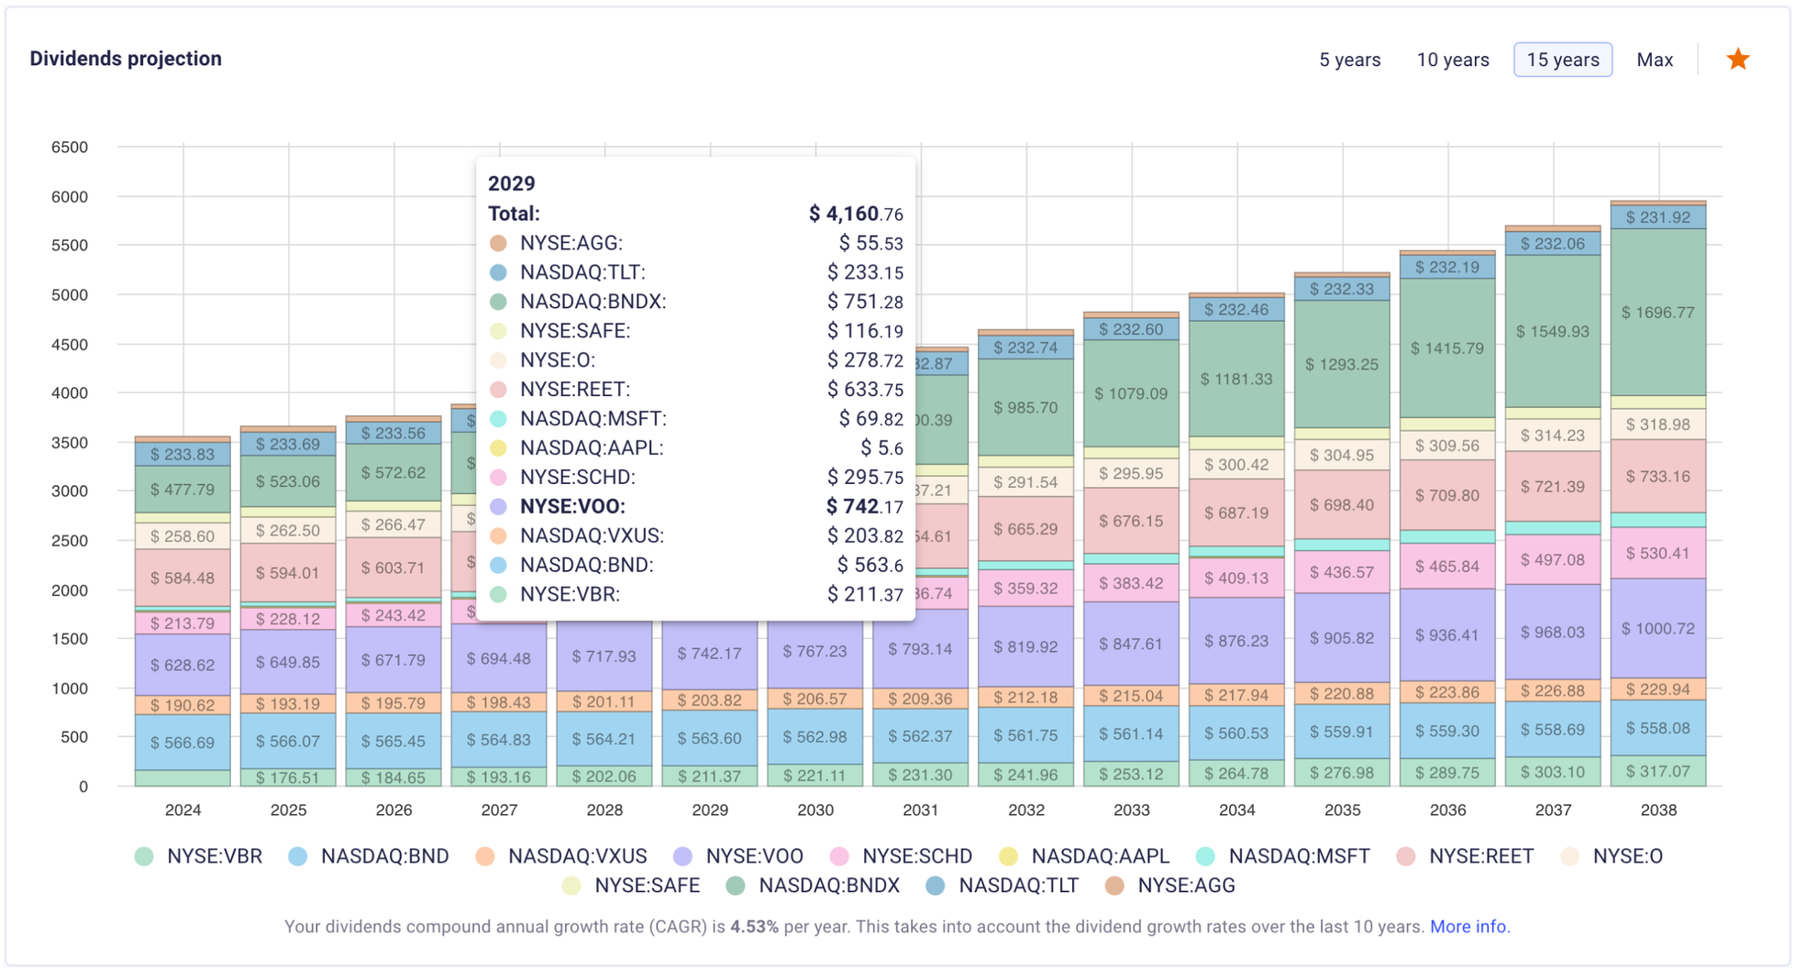Switch projection to 10 years
The width and height of the screenshot is (1795, 970).
pos(1452,60)
